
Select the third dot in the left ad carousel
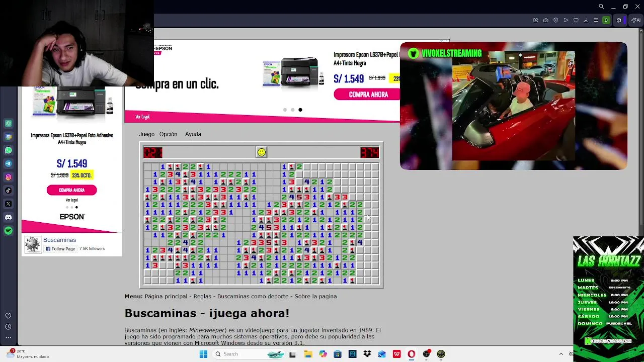pos(76,207)
